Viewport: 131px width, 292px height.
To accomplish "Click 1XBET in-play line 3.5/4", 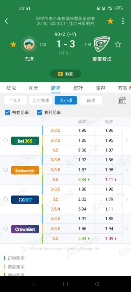I will tap(55, 209).
